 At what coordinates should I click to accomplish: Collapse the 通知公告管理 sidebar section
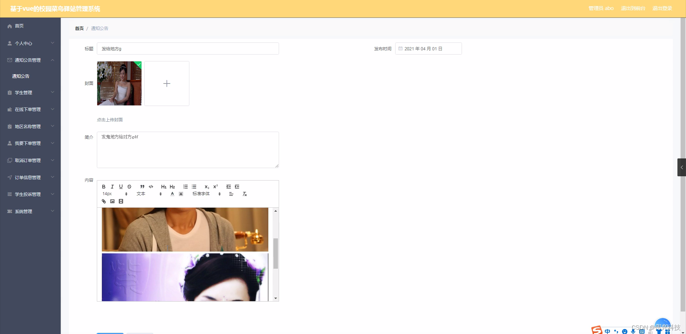pos(30,60)
